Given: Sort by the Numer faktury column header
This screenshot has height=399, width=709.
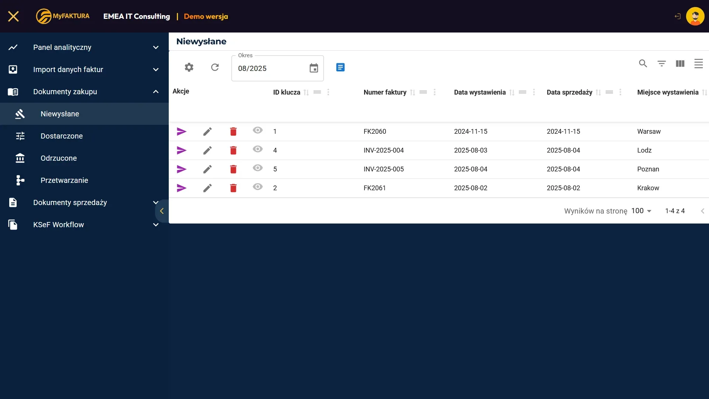Looking at the screenshot, I should [x=385, y=92].
